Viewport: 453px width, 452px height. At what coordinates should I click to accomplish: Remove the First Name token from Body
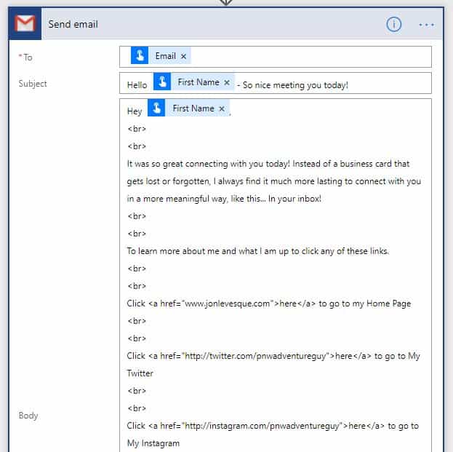(x=222, y=108)
